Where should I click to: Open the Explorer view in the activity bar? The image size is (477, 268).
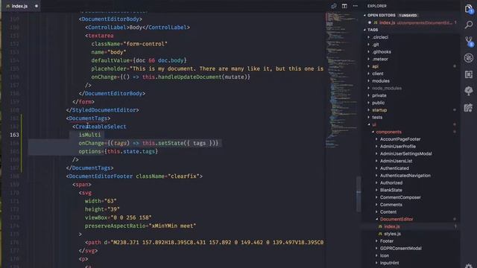pyautogui.click(x=469, y=9)
